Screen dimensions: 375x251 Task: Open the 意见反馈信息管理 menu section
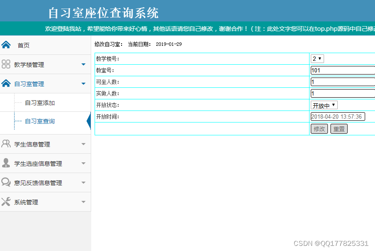(x=45, y=182)
